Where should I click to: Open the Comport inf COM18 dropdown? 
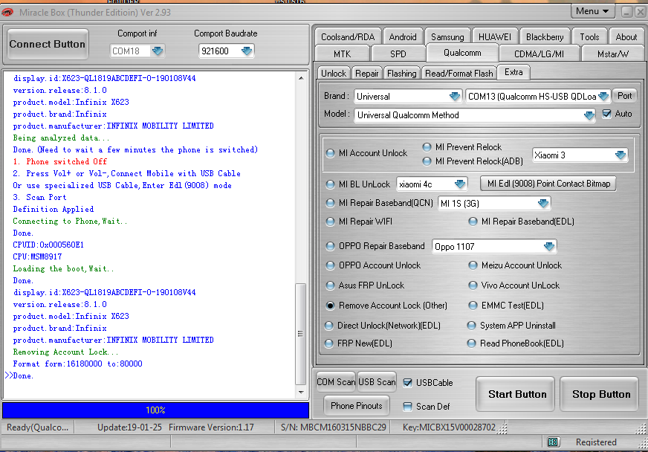point(158,51)
